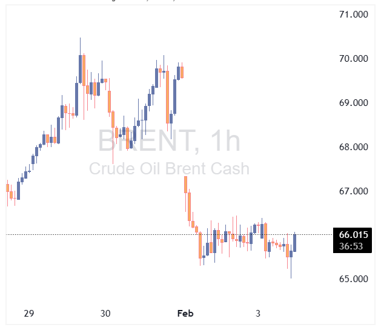381x336 pixels.
Task: Click the last blue candle at 66.015
Action: pyautogui.click(x=295, y=242)
